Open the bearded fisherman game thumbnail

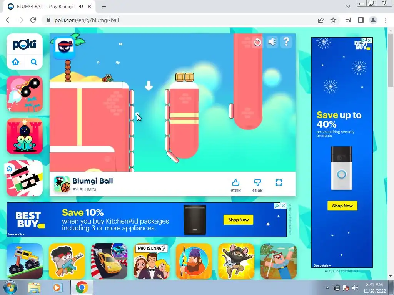click(x=194, y=261)
